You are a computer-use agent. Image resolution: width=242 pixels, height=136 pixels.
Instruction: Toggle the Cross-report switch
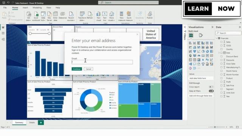pos(211,87)
